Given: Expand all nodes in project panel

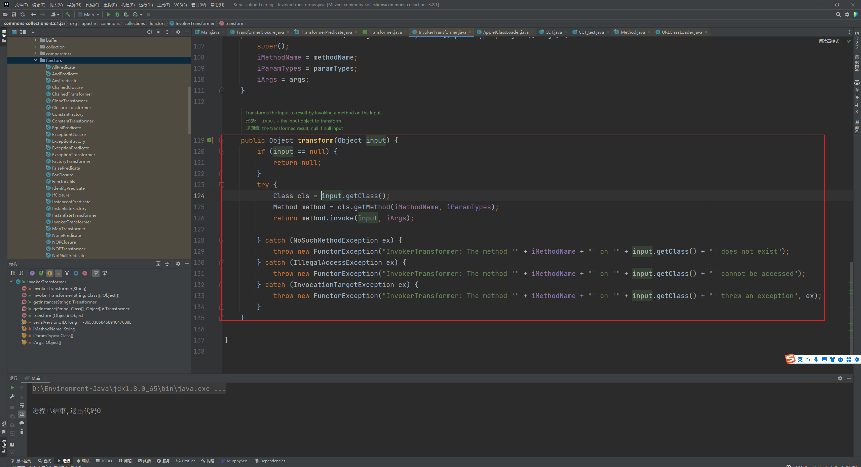Looking at the screenshot, I should point(158,32).
